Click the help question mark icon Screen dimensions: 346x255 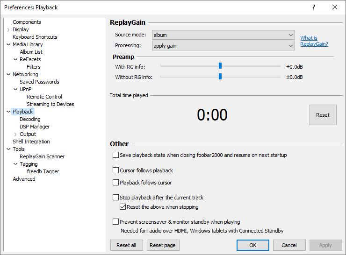(313, 7)
